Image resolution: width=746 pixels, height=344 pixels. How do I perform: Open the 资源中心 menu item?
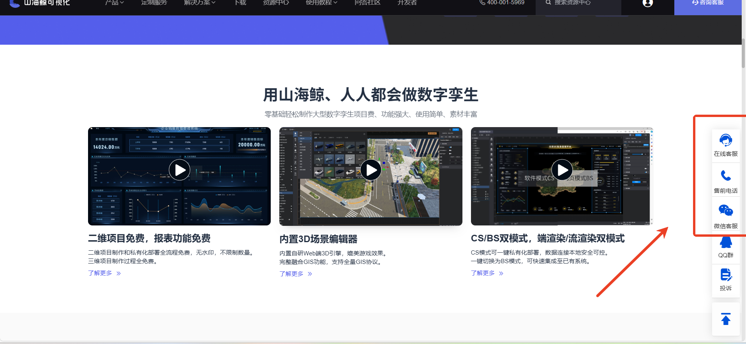coord(276,3)
